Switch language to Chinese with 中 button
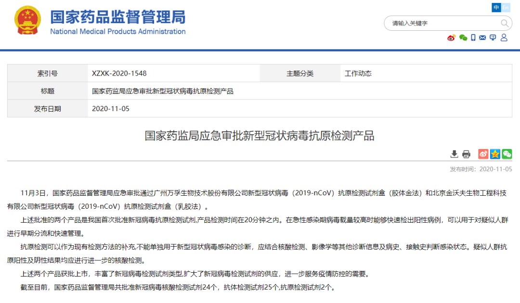520x303 pixels. tap(496, 8)
